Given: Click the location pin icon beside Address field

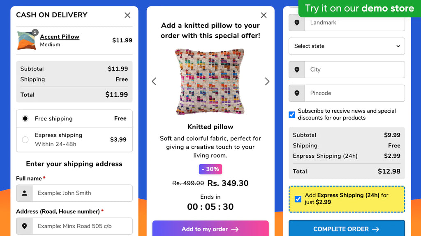Looking at the screenshot, I should (x=24, y=226).
